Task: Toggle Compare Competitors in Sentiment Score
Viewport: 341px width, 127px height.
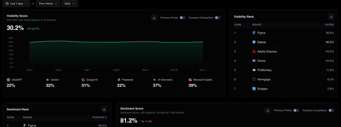Action: coord(331,111)
